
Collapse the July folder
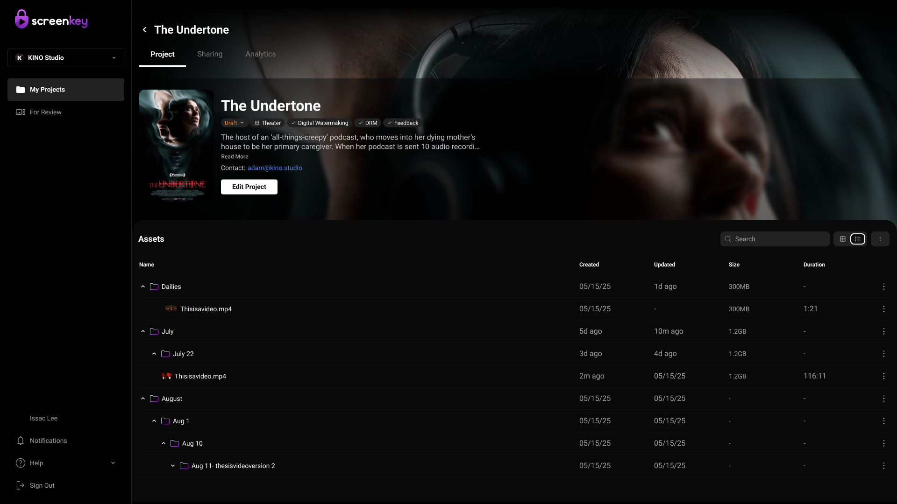143,331
